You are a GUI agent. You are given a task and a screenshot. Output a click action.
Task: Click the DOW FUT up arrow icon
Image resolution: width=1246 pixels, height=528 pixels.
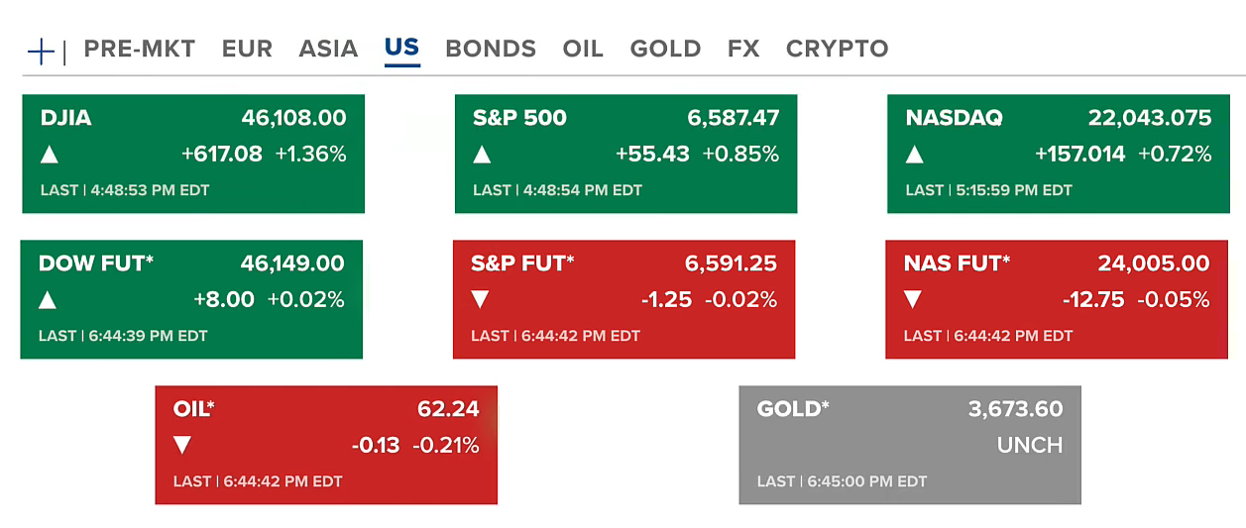(47, 300)
